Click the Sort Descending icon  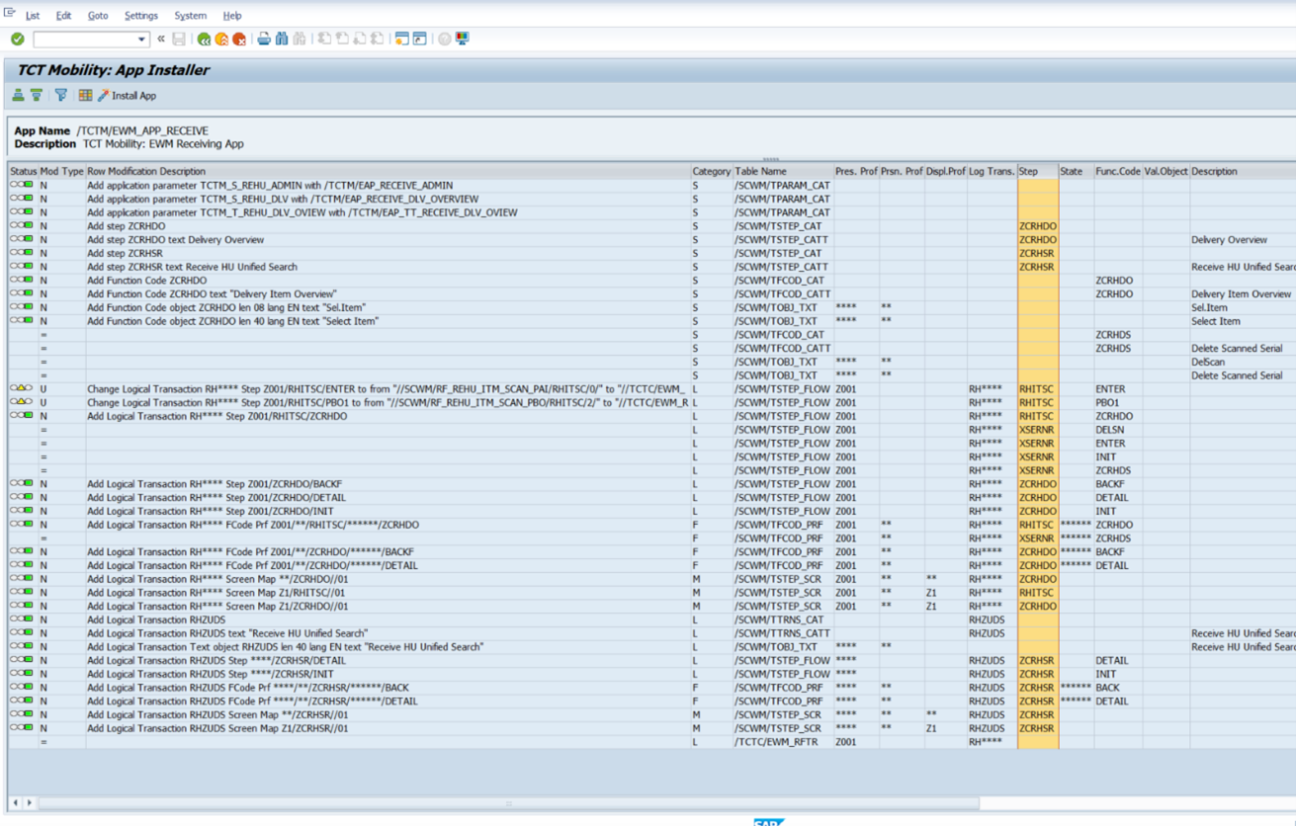coord(37,96)
